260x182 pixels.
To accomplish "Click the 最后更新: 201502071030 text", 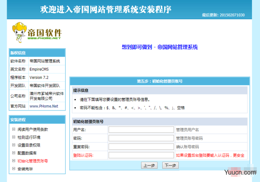I will coord(223,15).
